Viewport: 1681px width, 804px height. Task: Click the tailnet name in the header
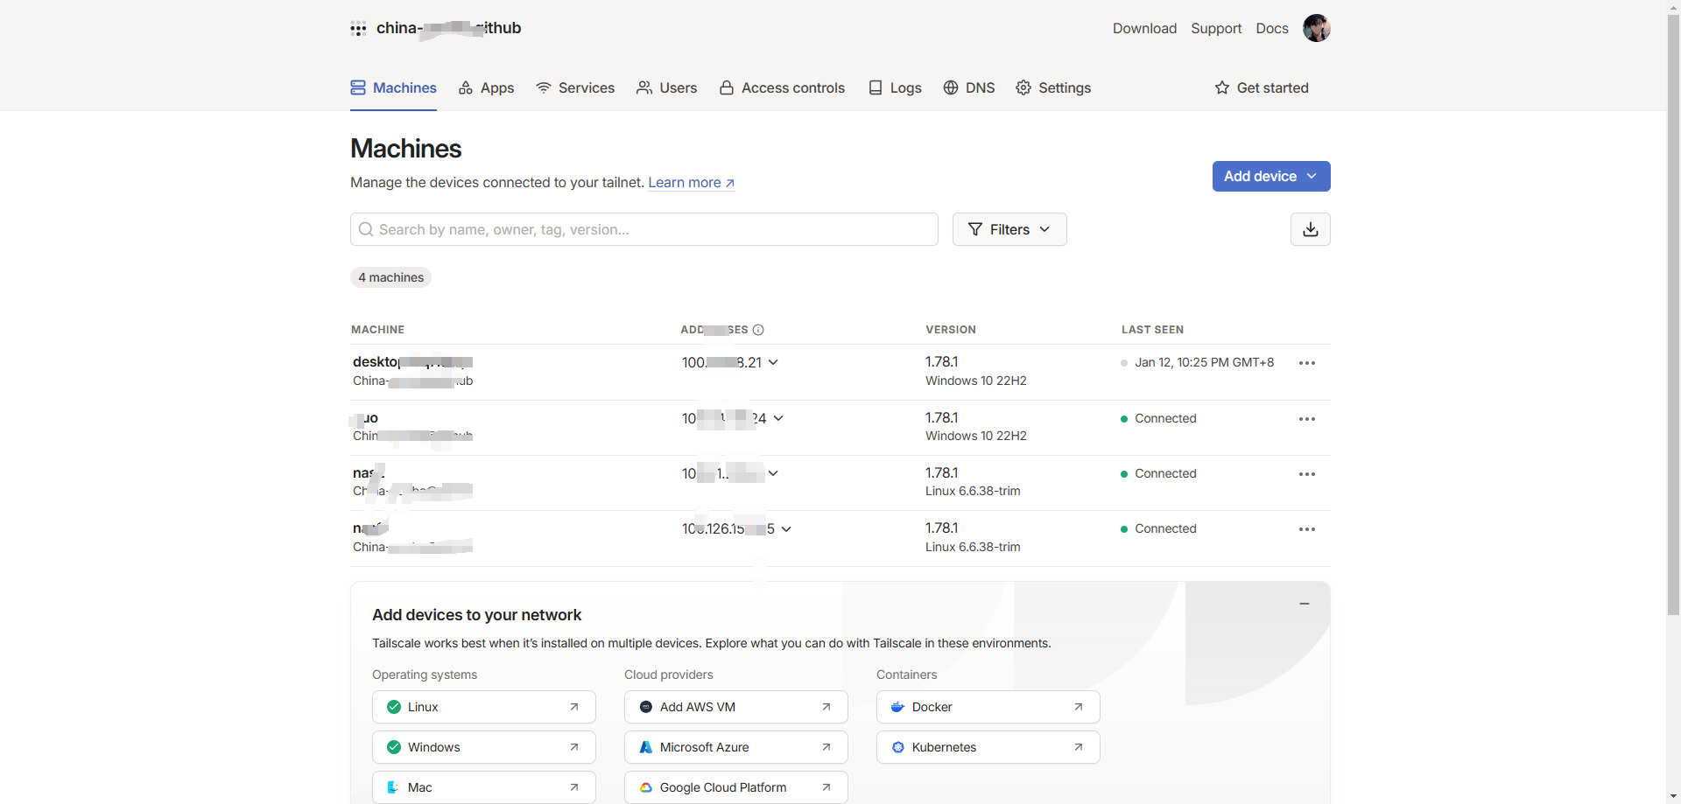click(x=448, y=28)
